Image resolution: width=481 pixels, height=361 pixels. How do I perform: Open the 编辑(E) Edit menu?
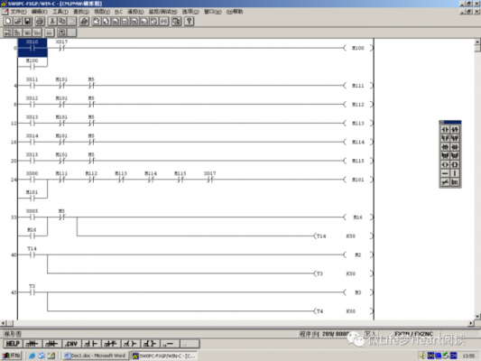40,12
